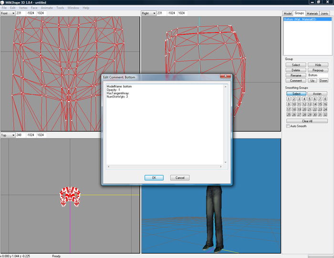
Task: Switch to the Model tab
Action: pyautogui.click(x=288, y=13)
